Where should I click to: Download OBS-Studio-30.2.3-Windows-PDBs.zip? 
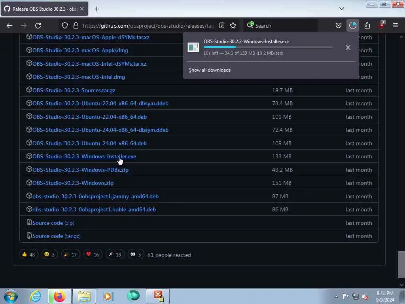80,170
